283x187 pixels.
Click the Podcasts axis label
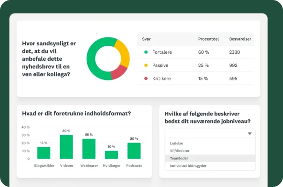[x=134, y=165]
